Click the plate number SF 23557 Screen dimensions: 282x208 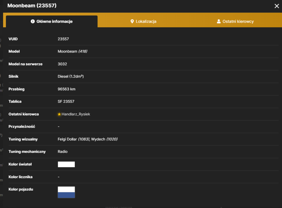point(66,101)
